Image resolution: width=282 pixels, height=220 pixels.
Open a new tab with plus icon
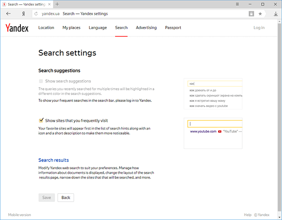click(x=57, y=4)
